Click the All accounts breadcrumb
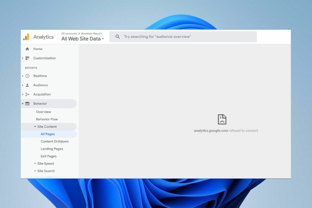Image resolution: width=312 pixels, height=208 pixels. pos(69,33)
